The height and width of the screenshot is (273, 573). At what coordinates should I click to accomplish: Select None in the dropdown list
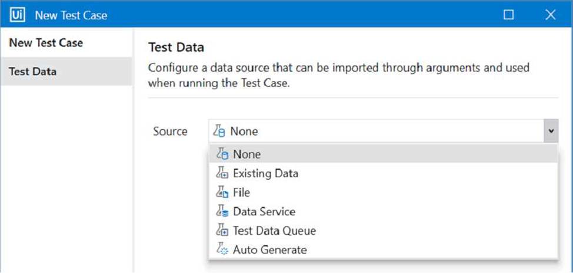[384, 154]
